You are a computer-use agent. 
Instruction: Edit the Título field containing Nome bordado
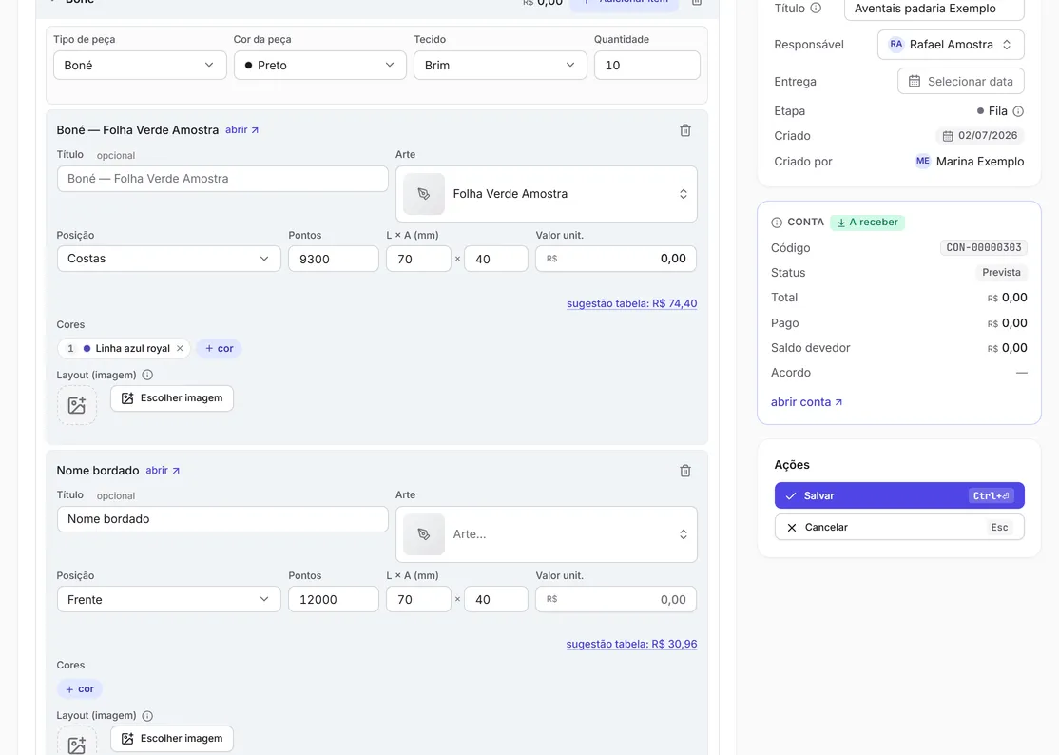222,519
